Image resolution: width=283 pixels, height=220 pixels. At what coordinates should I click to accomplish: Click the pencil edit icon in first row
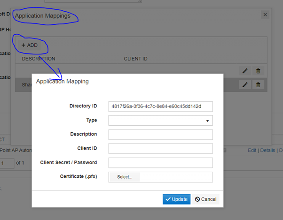245,71
